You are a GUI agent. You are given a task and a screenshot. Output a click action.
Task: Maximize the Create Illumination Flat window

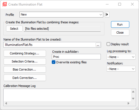click(120, 4)
